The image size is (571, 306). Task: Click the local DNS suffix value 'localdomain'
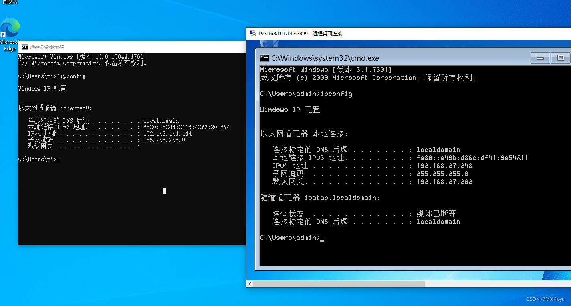pos(161,121)
